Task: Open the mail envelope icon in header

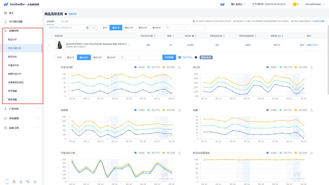Action: (x=222, y=4)
